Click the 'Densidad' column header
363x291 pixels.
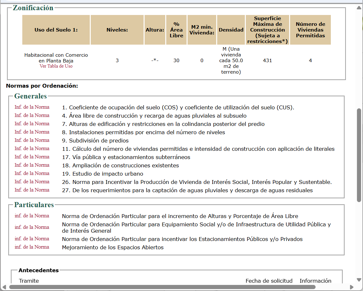(x=231, y=30)
